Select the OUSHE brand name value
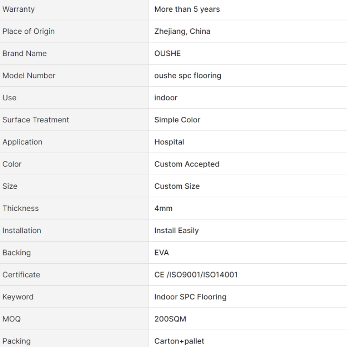Screen dimensions: 347x347 (x=167, y=53)
